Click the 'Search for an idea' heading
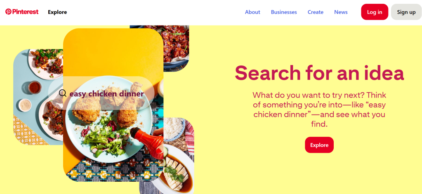 coord(319,73)
